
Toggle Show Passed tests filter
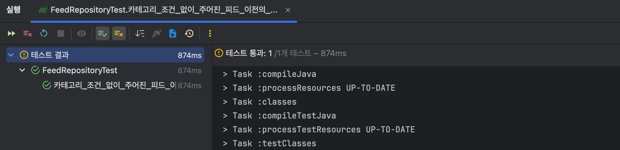click(x=102, y=33)
